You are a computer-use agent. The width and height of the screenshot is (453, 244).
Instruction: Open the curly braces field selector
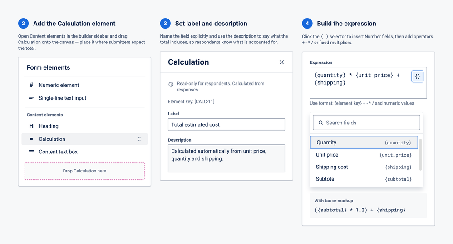pos(418,77)
